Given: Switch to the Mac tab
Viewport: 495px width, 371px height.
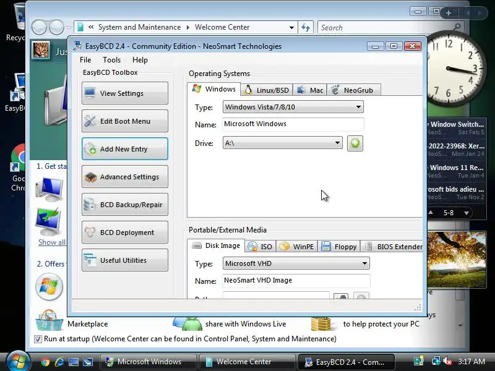Looking at the screenshot, I should coord(310,90).
